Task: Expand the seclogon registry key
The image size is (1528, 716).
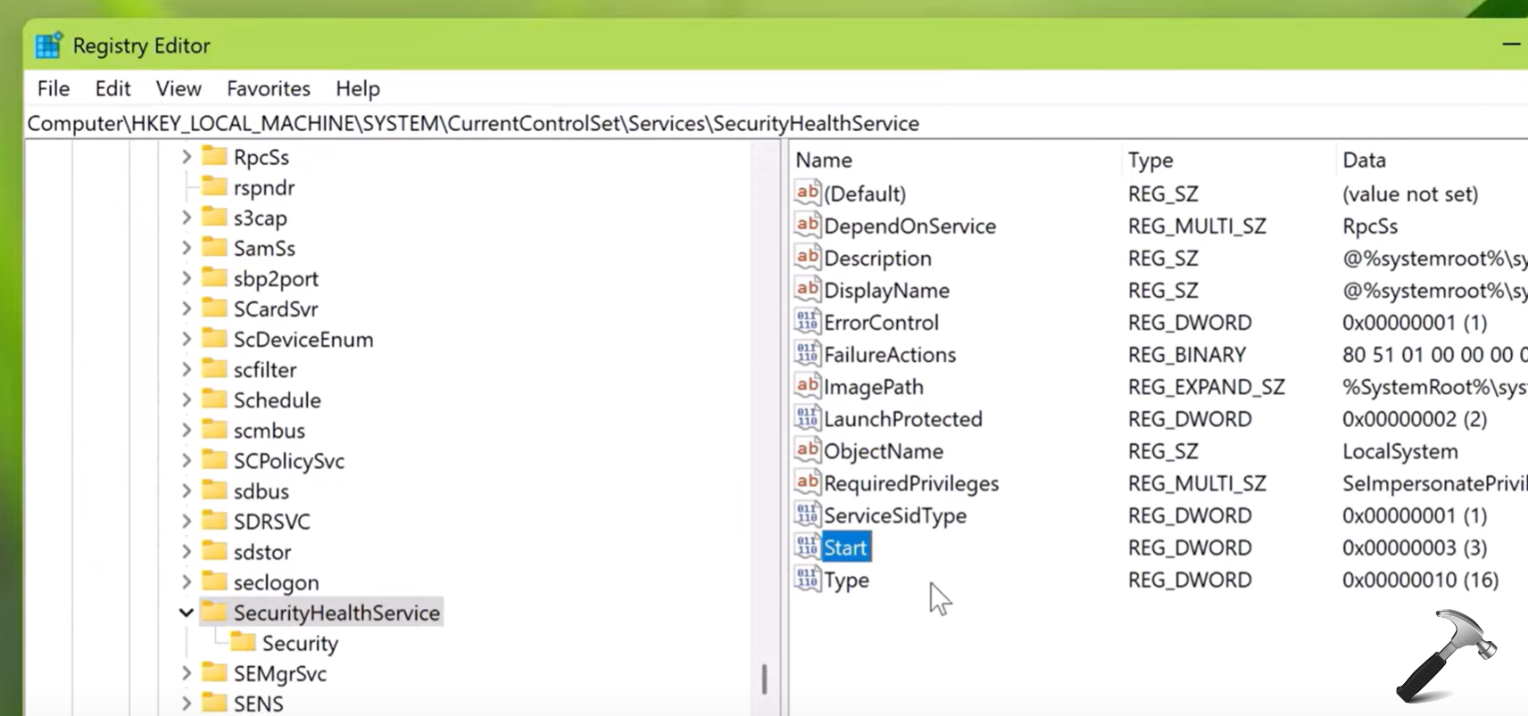Action: pyautogui.click(x=186, y=582)
